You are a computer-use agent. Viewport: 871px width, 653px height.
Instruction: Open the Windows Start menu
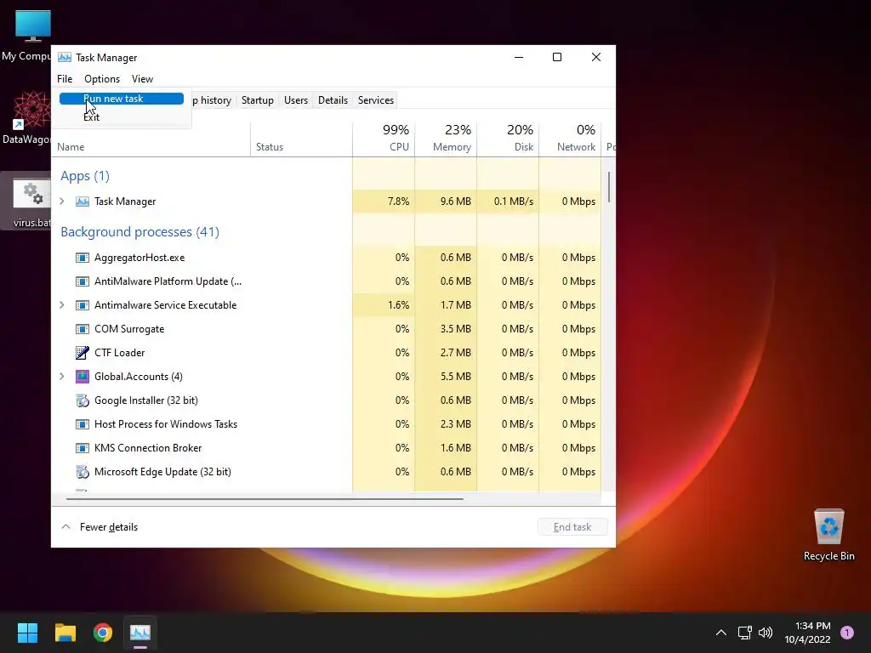click(27, 633)
